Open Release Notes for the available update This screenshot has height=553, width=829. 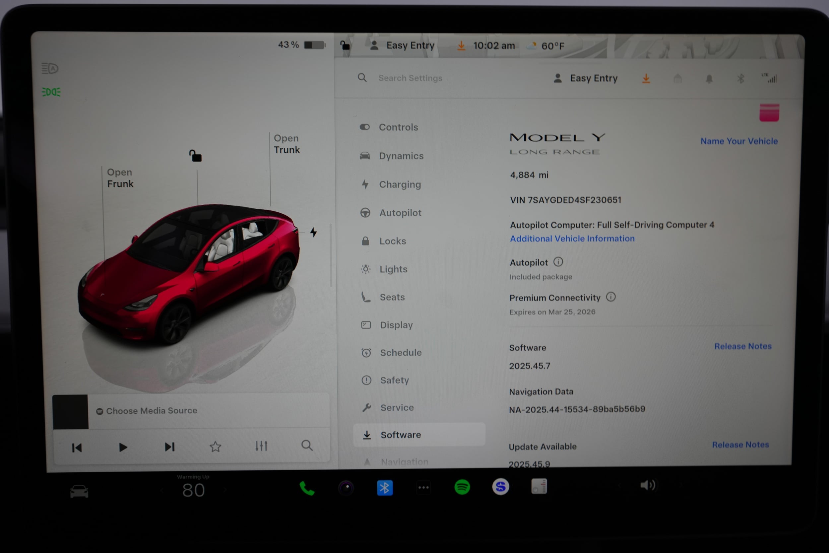click(x=740, y=445)
